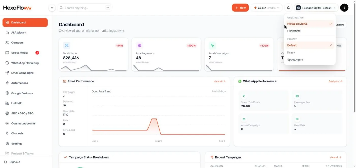Open the WhatsApp Analytics link

click(335, 81)
